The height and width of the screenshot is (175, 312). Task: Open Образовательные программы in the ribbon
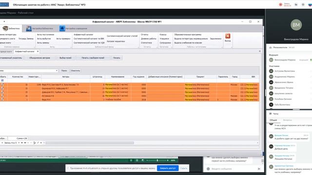(188, 35)
